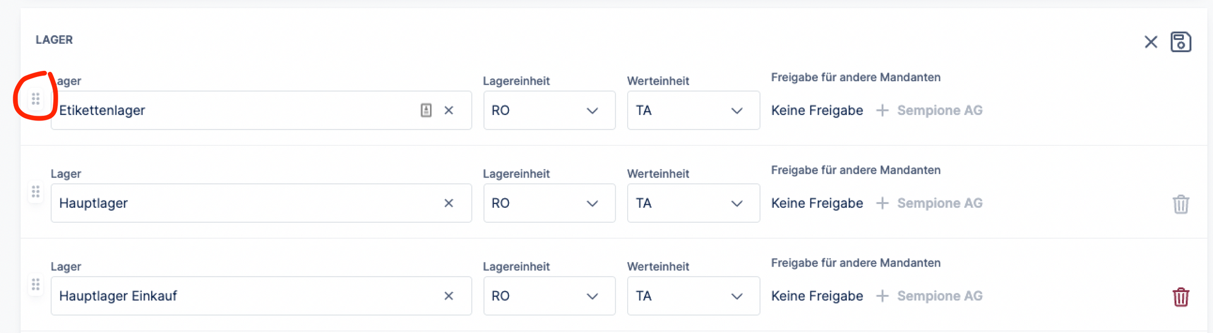
Task: Click drag handle of Hauptlager Einkauf row
Action: (x=36, y=285)
